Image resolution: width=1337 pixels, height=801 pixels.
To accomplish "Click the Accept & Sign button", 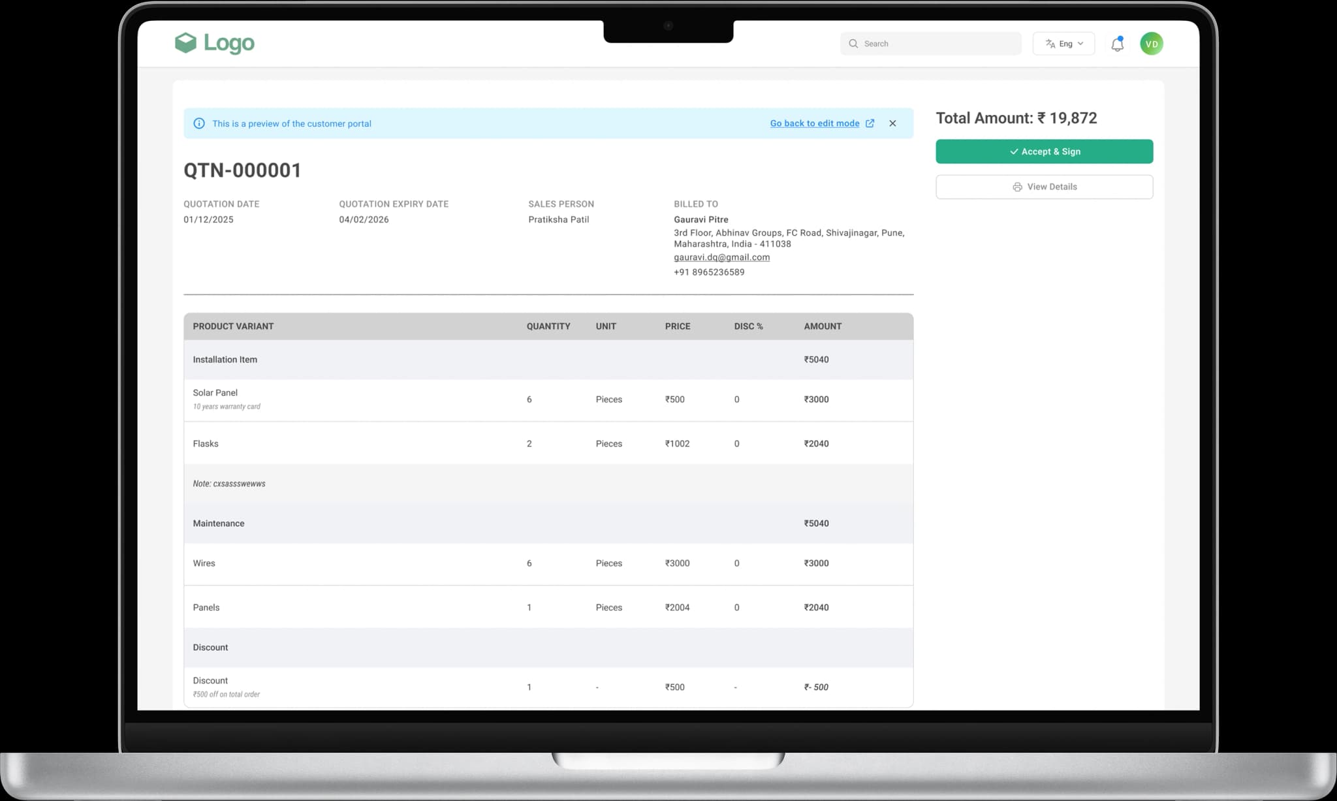I will (x=1044, y=151).
